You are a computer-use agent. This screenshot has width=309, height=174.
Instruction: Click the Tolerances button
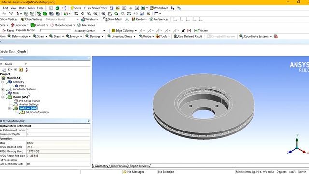pyautogui.click(x=86, y=25)
